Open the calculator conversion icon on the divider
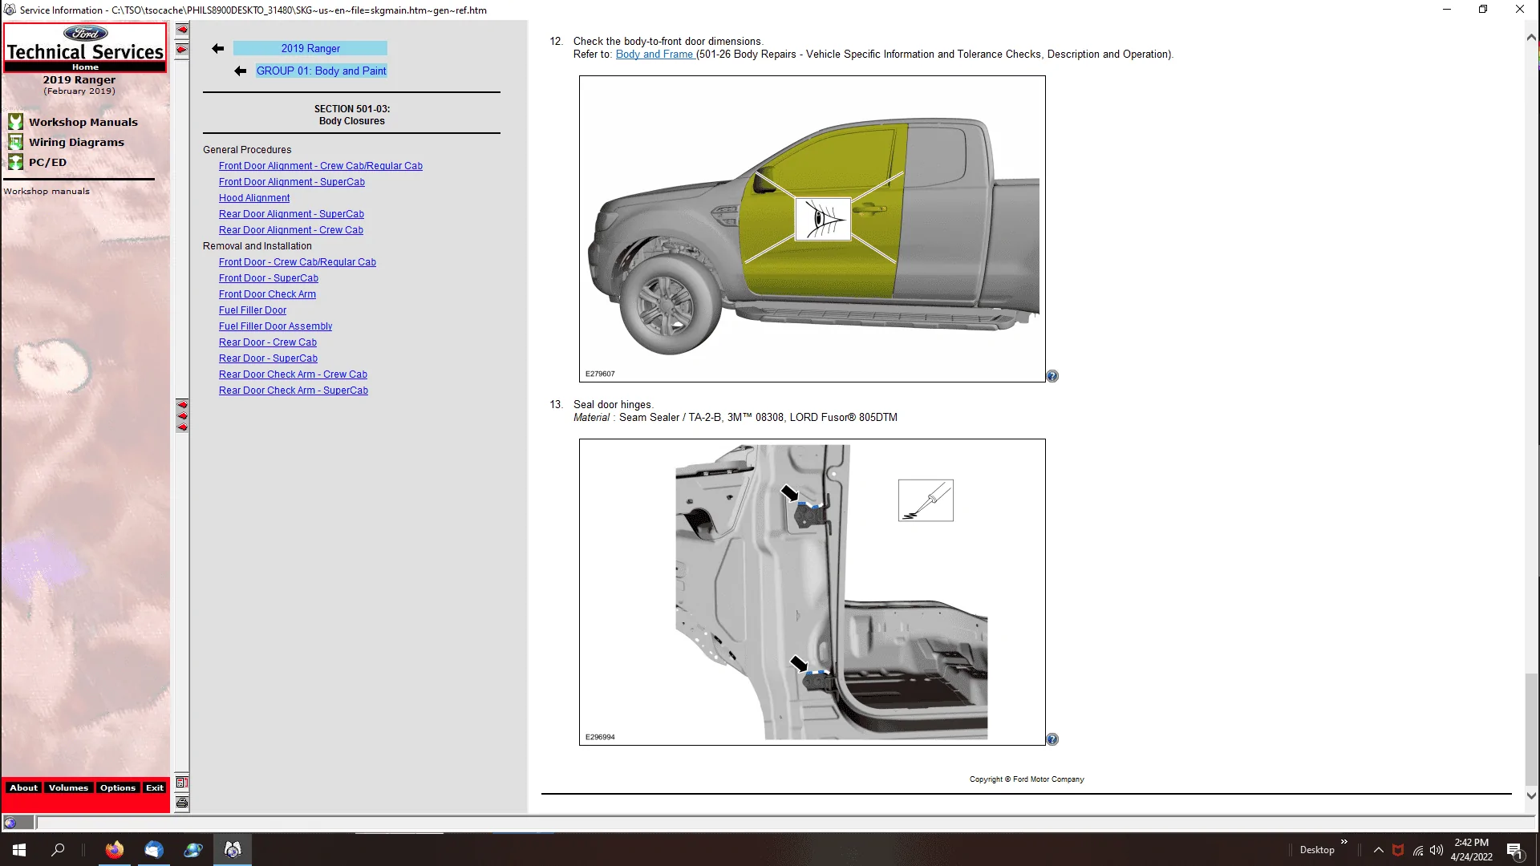This screenshot has height=866, width=1540. pyautogui.click(x=182, y=783)
